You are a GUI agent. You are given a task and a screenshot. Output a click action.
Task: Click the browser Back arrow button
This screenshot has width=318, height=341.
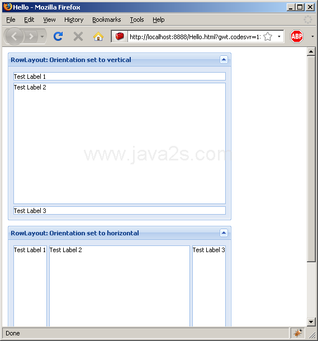pos(14,36)
